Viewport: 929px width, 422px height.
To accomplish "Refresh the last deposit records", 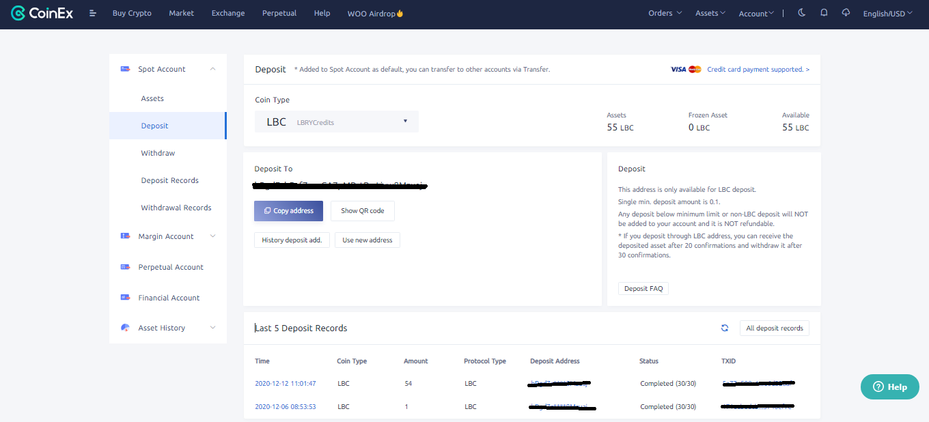I will (x=725, y=328).
